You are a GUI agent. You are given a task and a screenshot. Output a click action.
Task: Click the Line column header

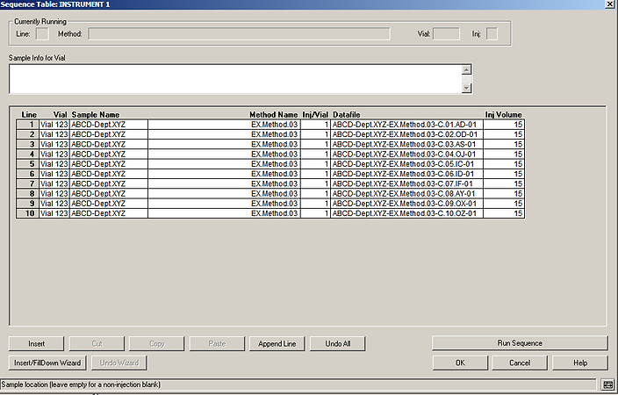[29, 115]
